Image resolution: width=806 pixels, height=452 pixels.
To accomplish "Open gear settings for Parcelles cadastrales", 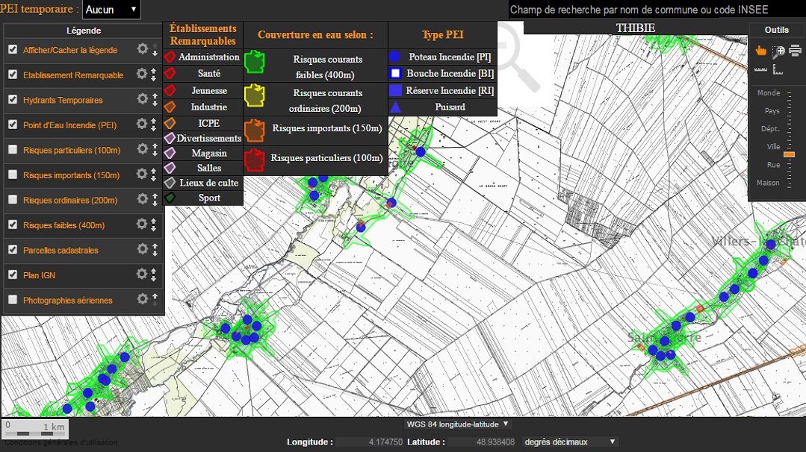I will [x=142, y=250].
